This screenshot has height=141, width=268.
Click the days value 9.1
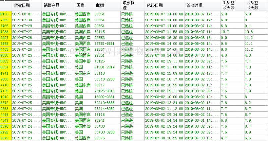pos(256,26)
